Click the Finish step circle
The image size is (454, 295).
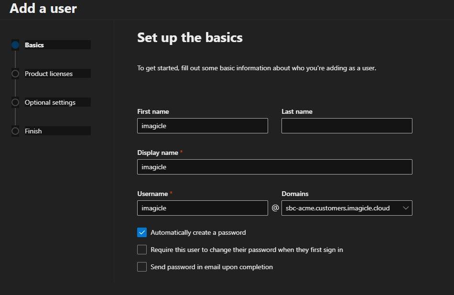click(x=15, y=131)
